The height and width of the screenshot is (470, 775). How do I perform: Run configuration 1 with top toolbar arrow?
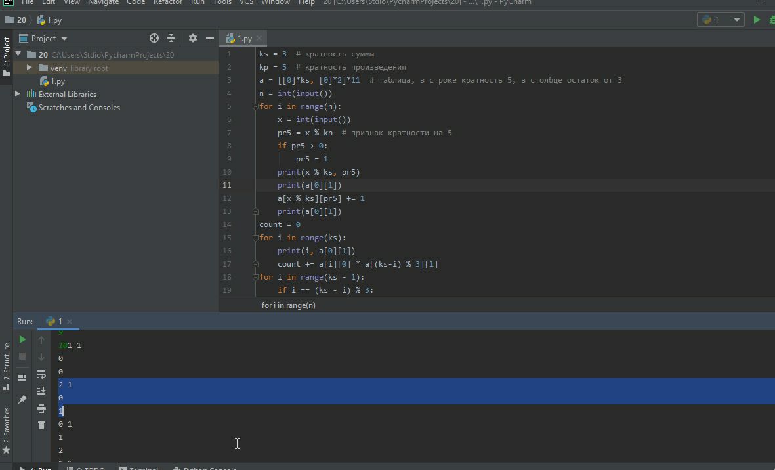point(756,20)
